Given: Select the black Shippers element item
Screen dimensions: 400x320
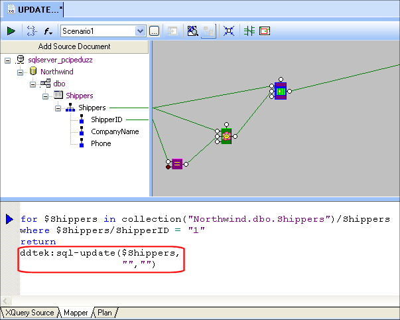Looking at the screenshot, I should [92, 108].
